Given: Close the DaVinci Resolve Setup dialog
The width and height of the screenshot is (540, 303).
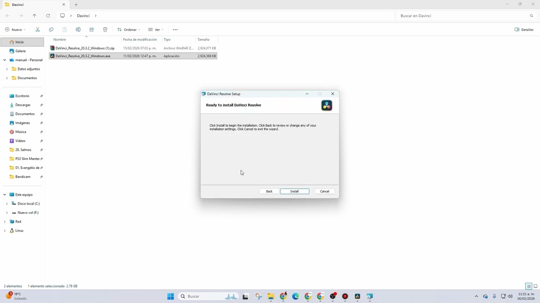Looking at the screenshot, I should coord(332,94).
